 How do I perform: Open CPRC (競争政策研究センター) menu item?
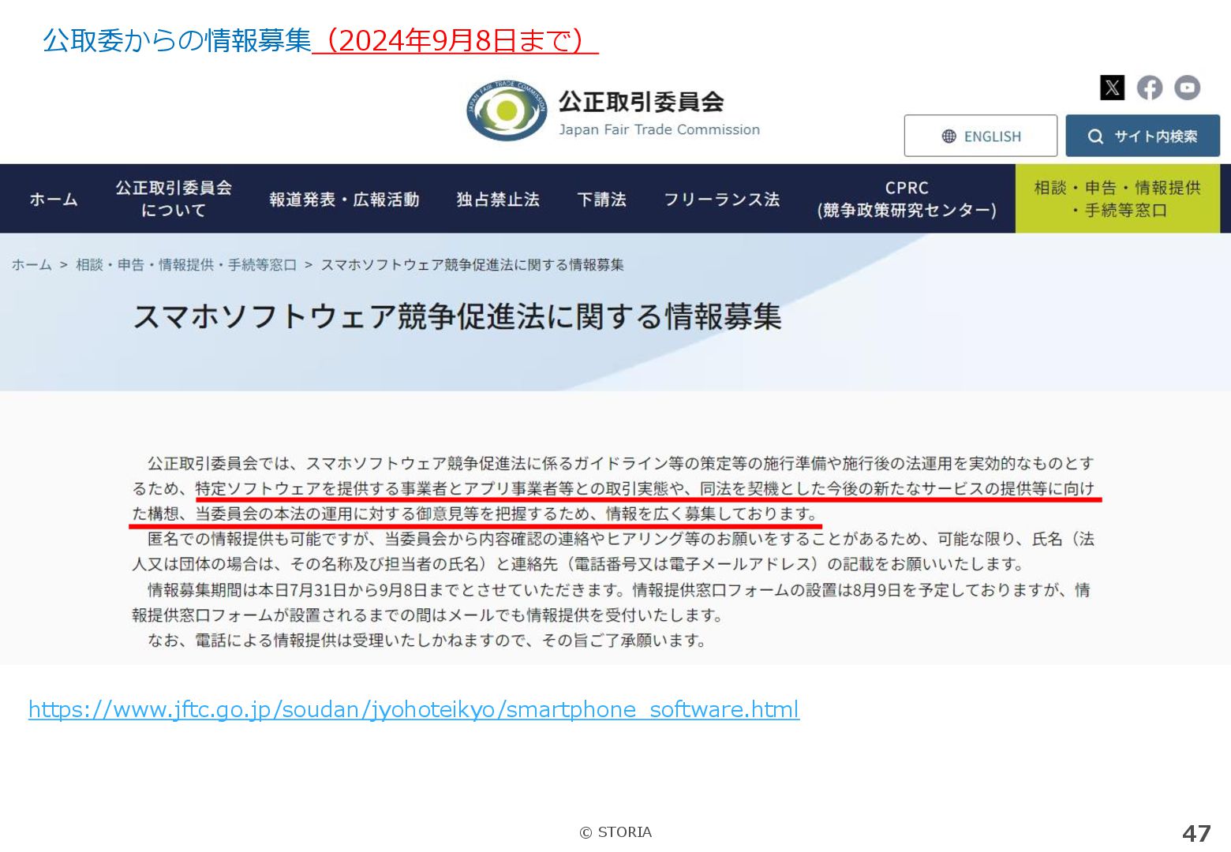click(907, 199)
